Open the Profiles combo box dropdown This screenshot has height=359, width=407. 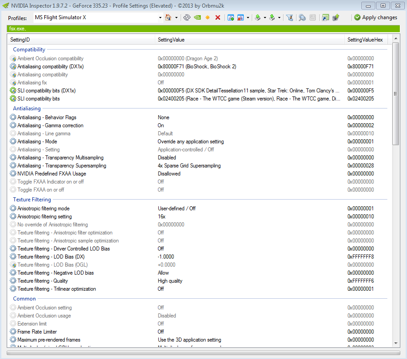pyautogui.click(x=160, y=17)
